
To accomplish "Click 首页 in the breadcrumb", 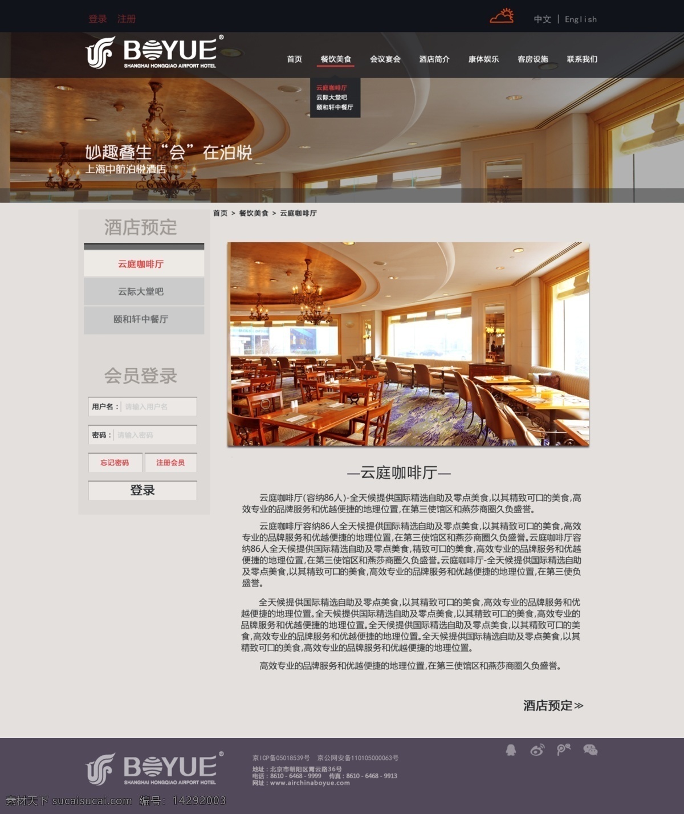I will point(220,213).
